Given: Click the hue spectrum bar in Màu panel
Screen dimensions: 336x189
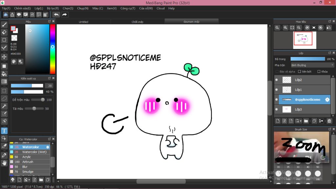Looking at the screenshot, I should pos(52,49).
